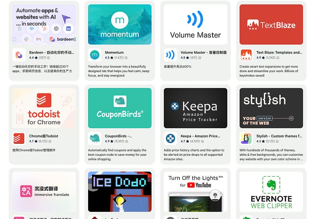Click Keepa description about price history charts
Image resolution: width=315 pixels, height=219 pixels.
pos(194,154)
